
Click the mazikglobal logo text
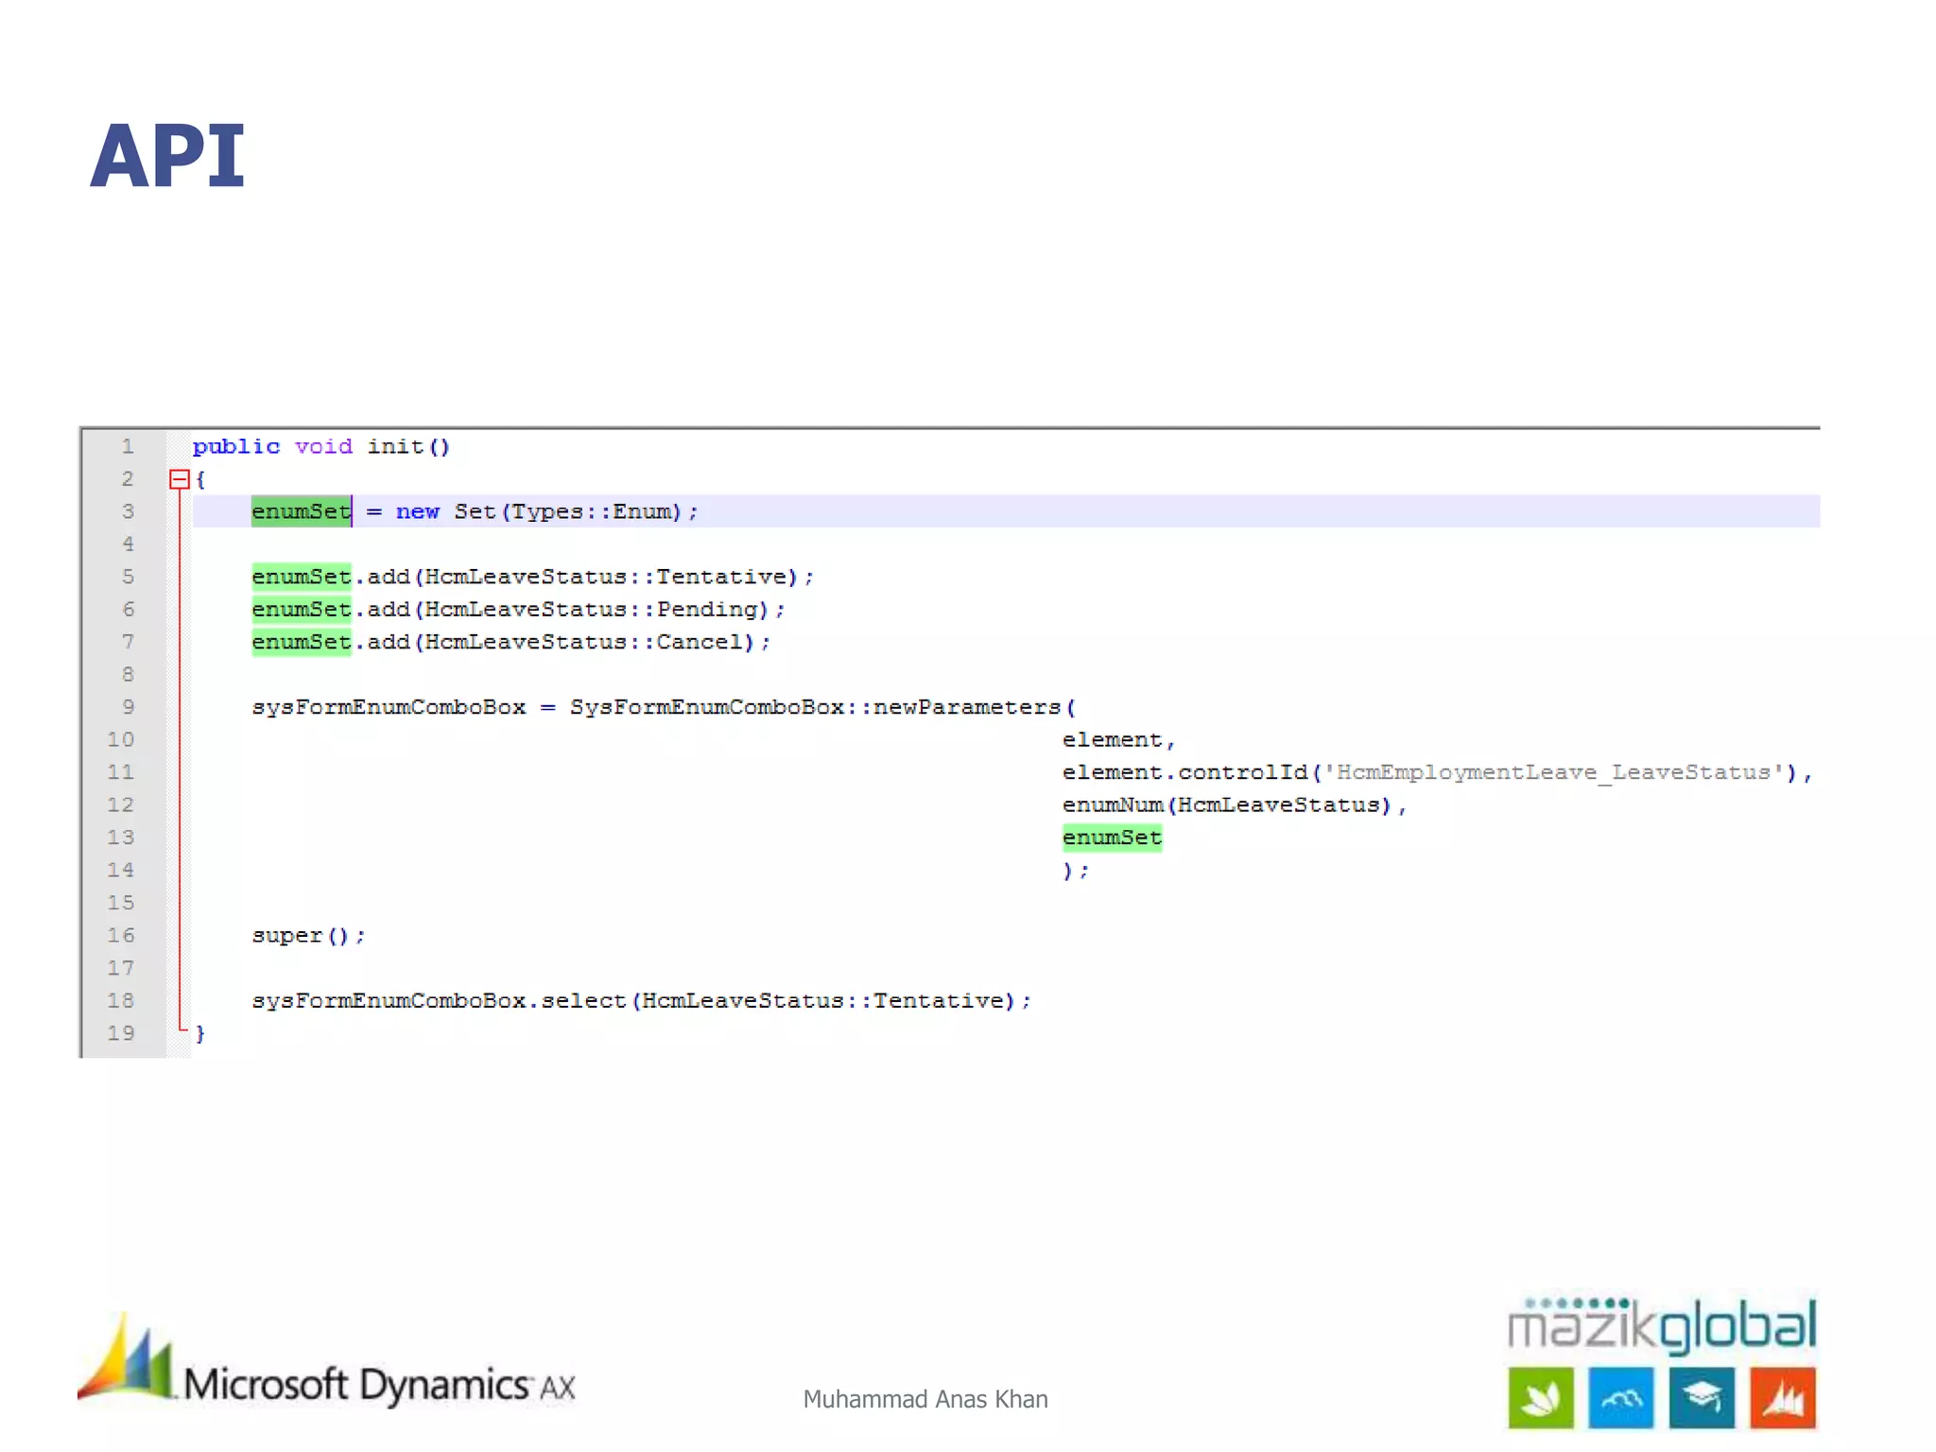pyautogui.click(x=1661, y=1325)
